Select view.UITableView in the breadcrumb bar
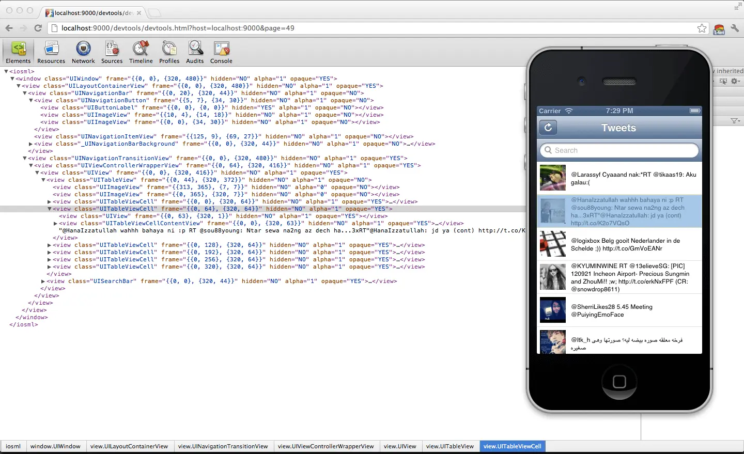Viewport: 744px width, 454px height. pyautogui.click(x=450, y=446)
